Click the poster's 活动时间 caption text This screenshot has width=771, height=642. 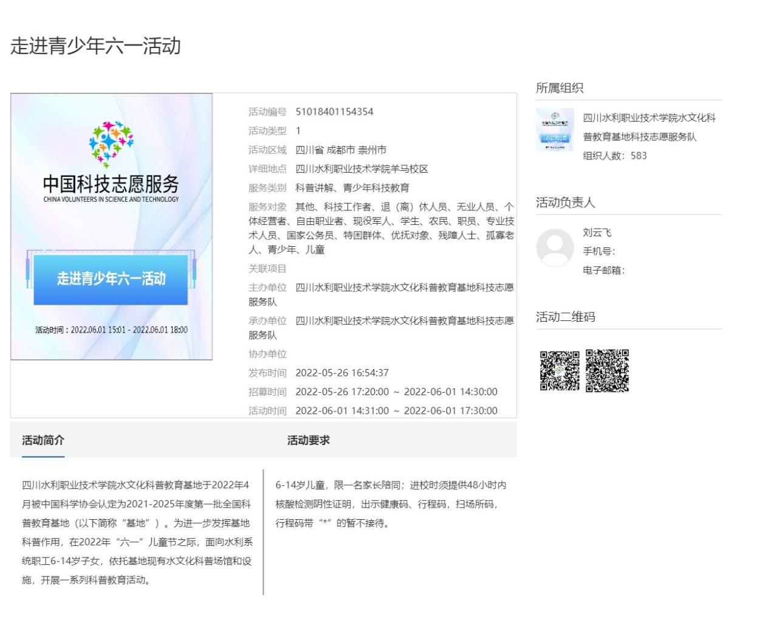coord(111,330)
